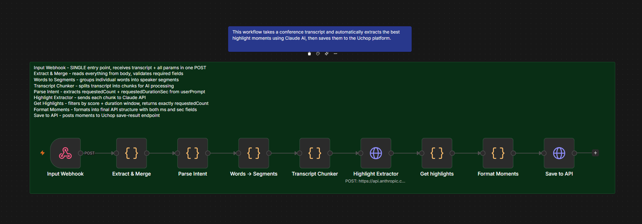Add a node after Save to API
Viewport: 642px width, 224px height.
click(x=596, y=153)
